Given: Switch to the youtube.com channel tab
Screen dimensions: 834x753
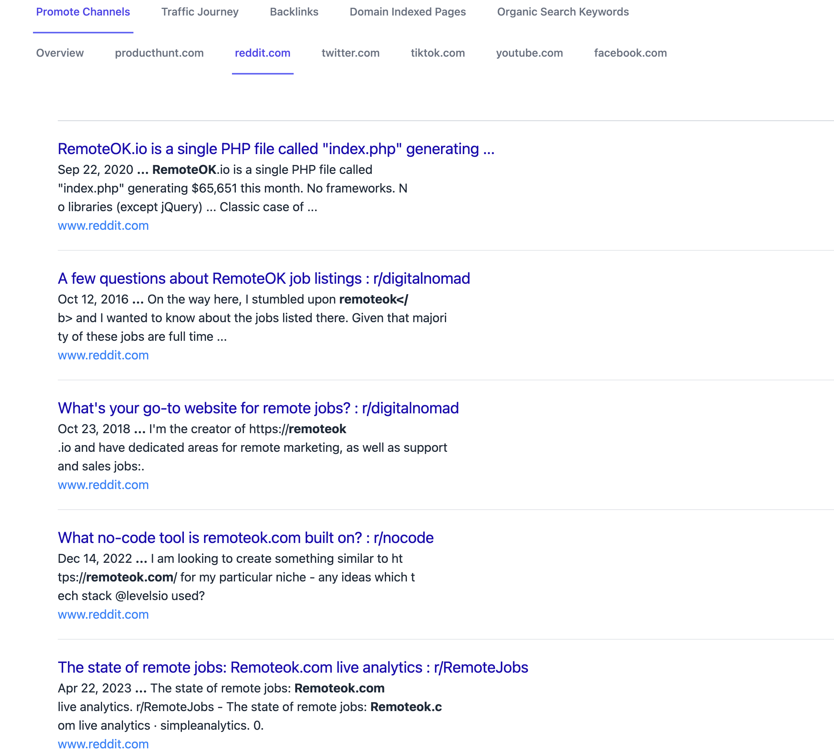Looking at the screenshot, I should pyautogui.click(x=529, y=53).
